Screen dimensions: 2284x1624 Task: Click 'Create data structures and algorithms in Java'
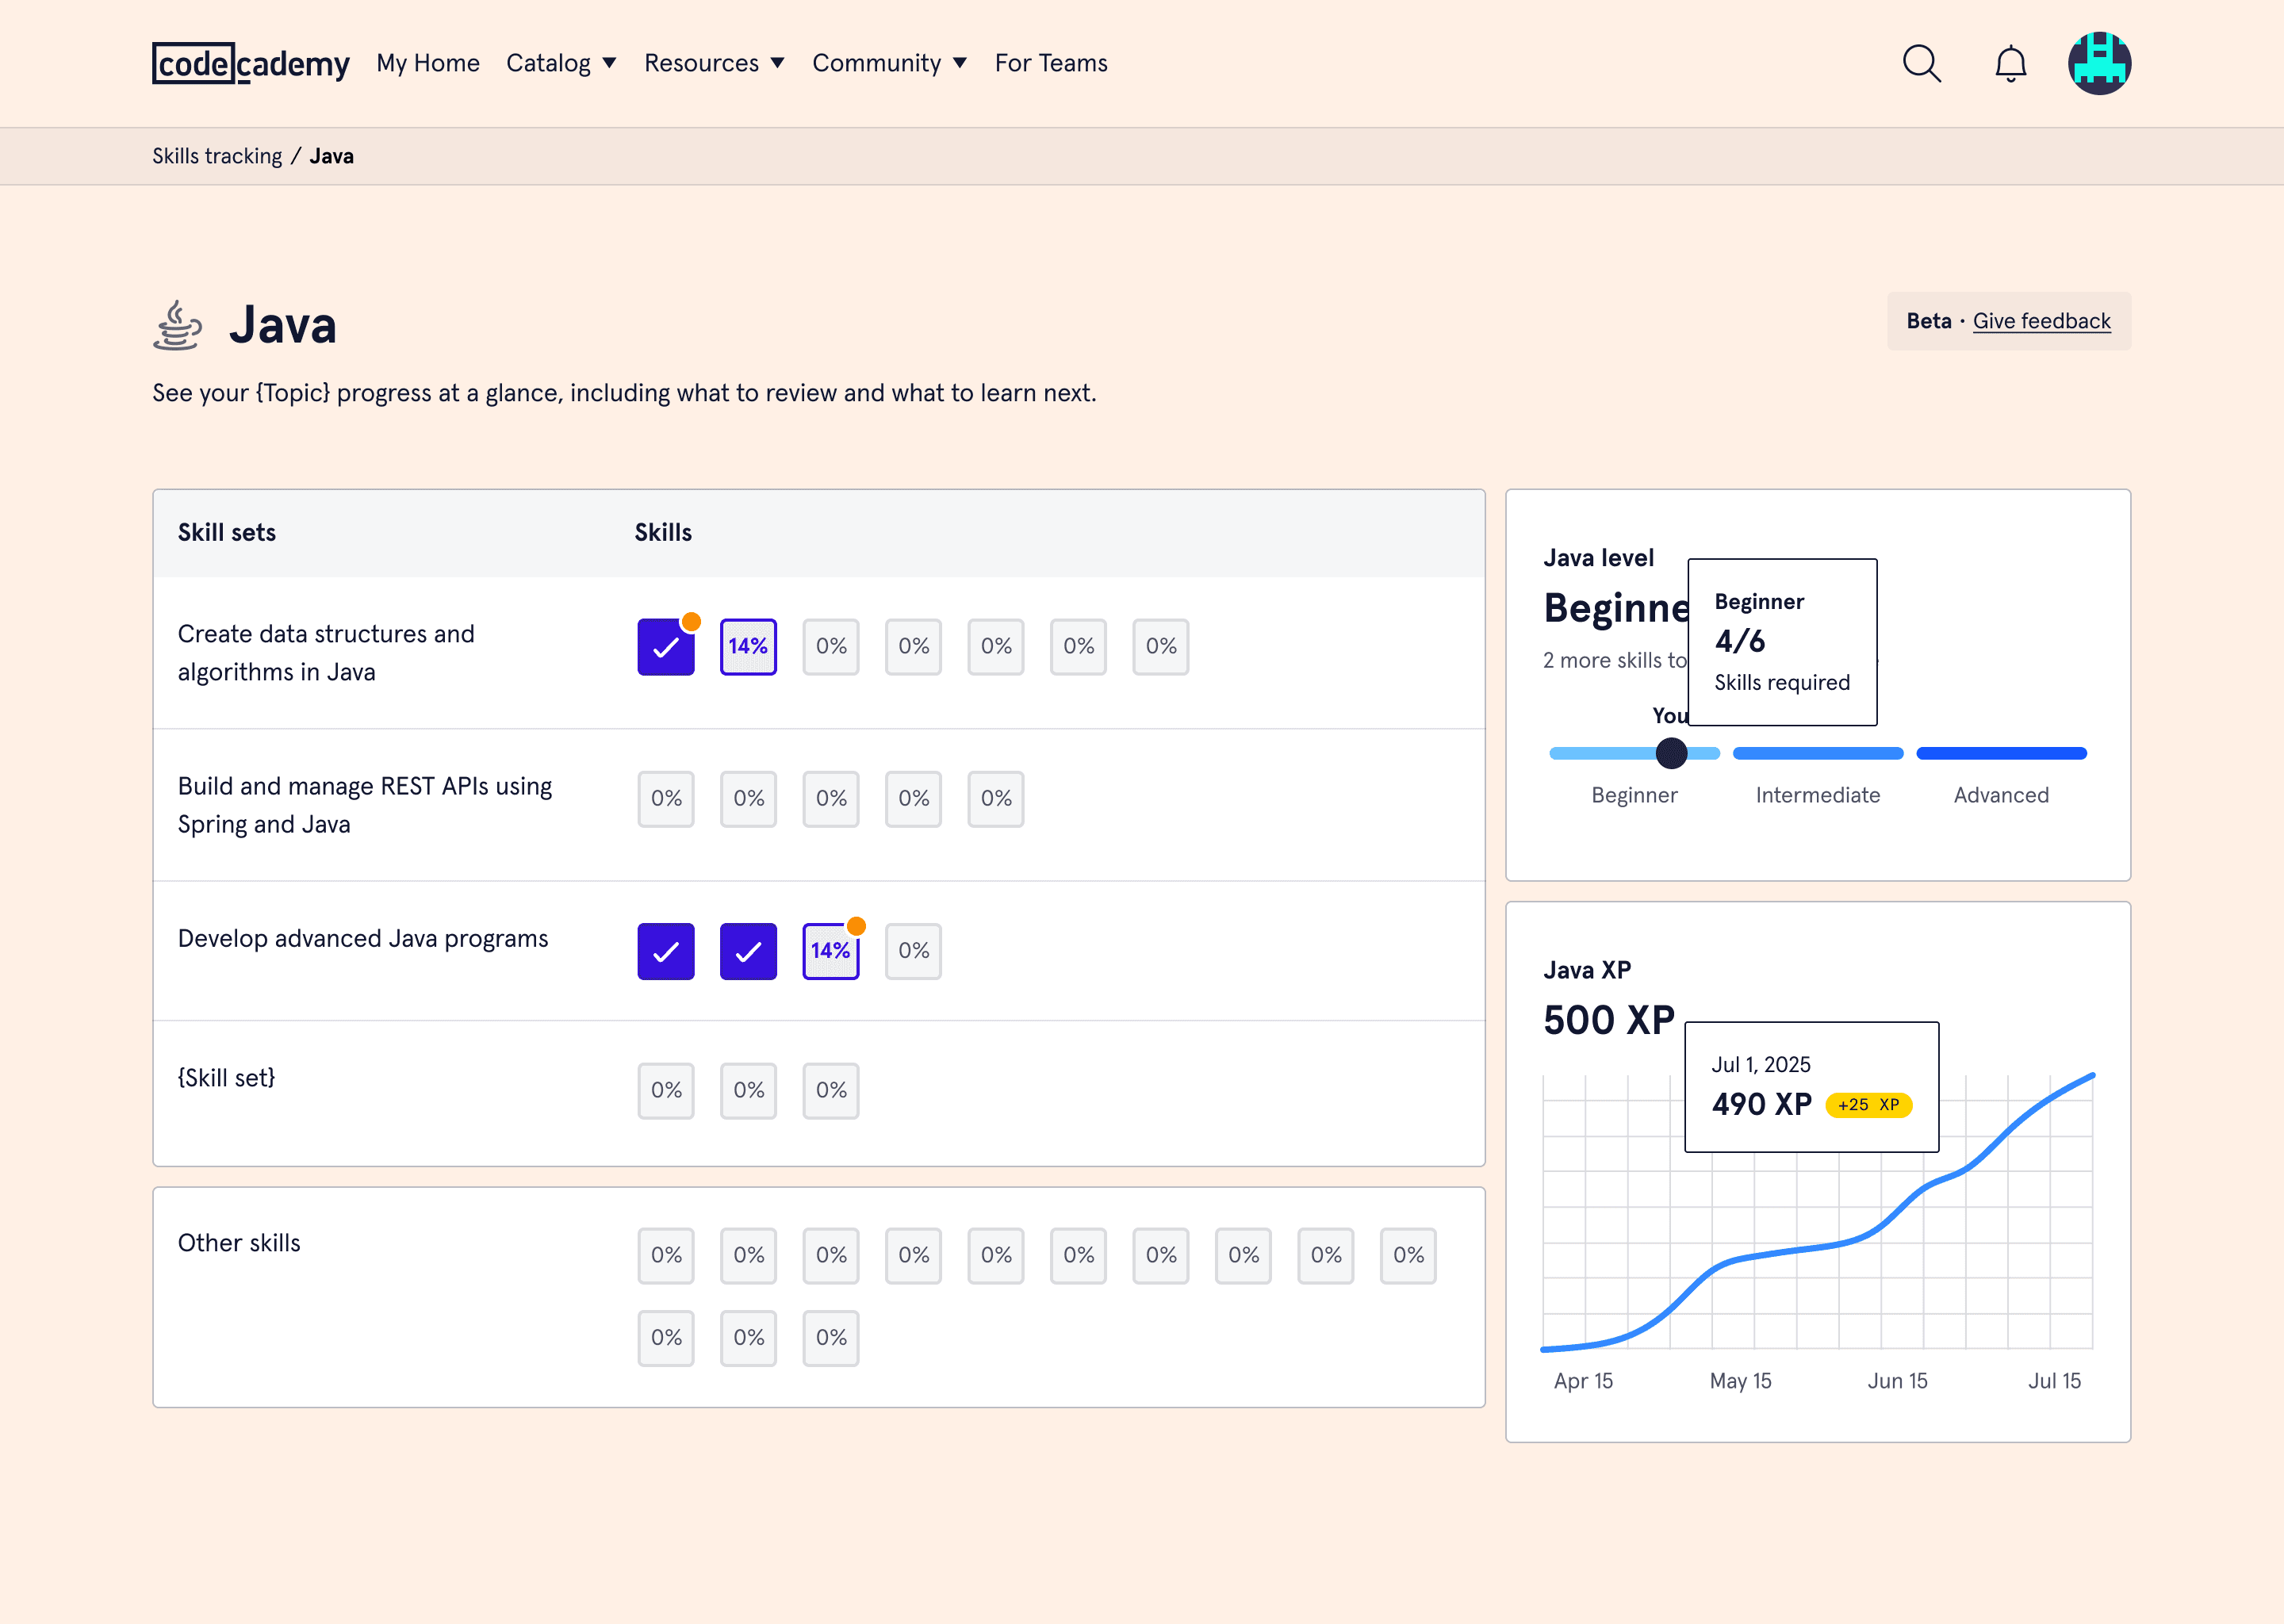[x=326, y=653]
